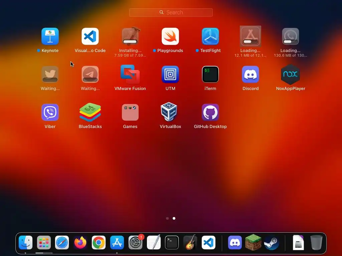Open Discord from the Dock

235,243
